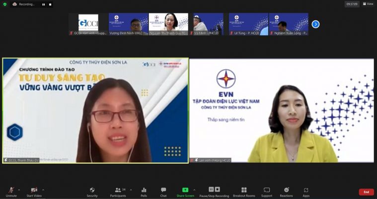Show next participants with the blue arrow

pos(315,24)
